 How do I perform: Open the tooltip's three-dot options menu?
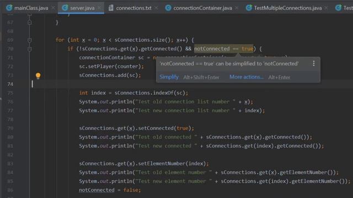point(314,64)
